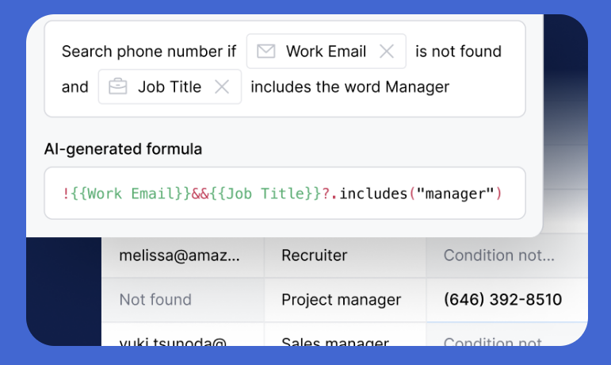
Task: Select the melissa@amaz... email cell
Action: [179, 255]
